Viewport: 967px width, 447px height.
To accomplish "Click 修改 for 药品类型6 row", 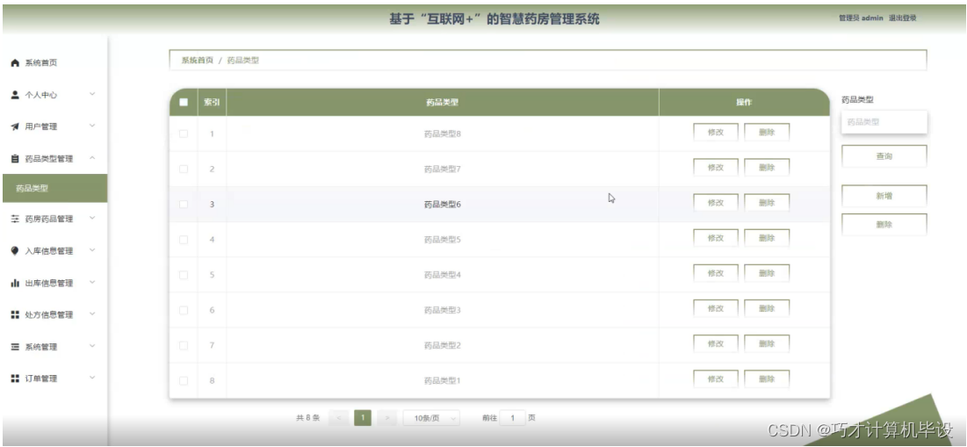I will (x=716, y=202).
